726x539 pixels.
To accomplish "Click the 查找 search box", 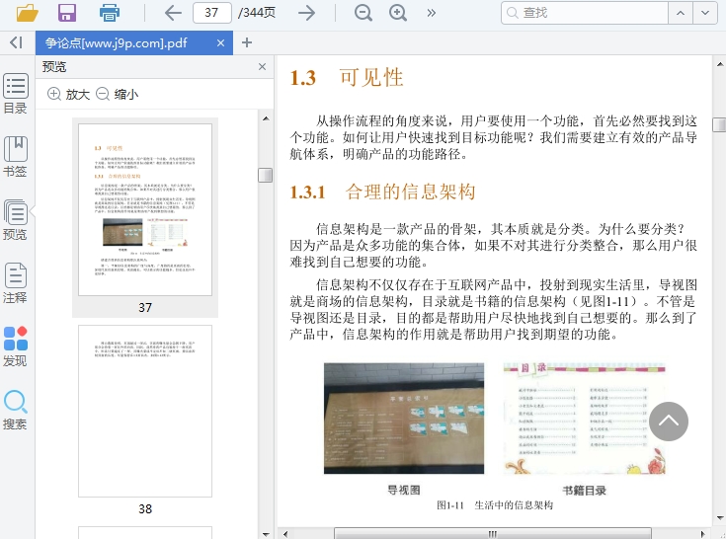I will tap(585, 13).
